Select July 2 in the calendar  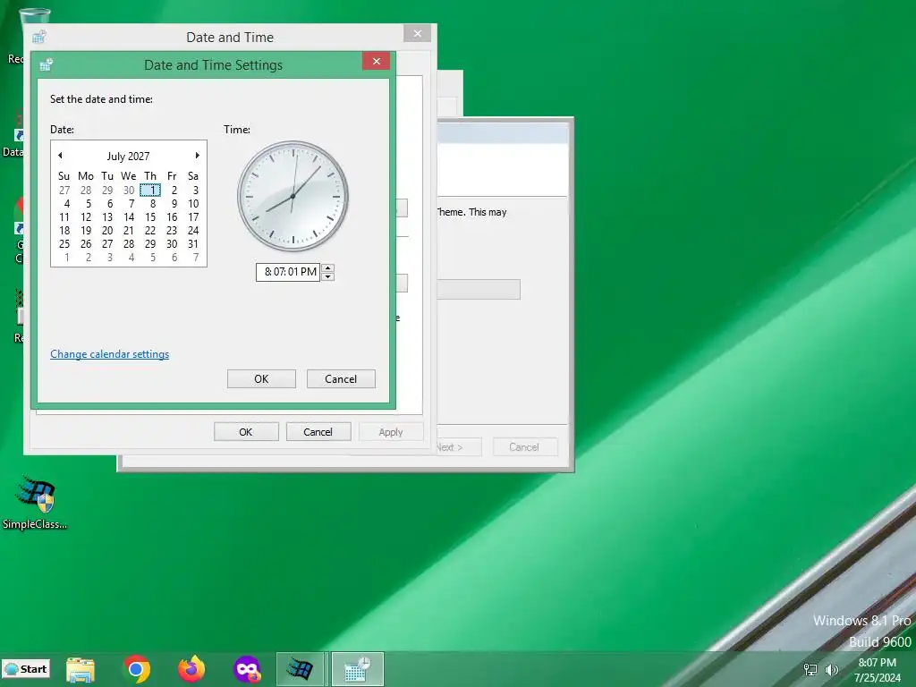point(174,190)
